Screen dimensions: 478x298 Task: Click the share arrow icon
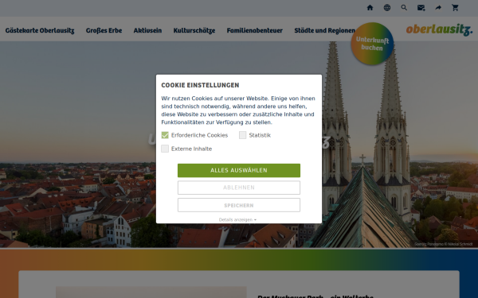(438, 8)
